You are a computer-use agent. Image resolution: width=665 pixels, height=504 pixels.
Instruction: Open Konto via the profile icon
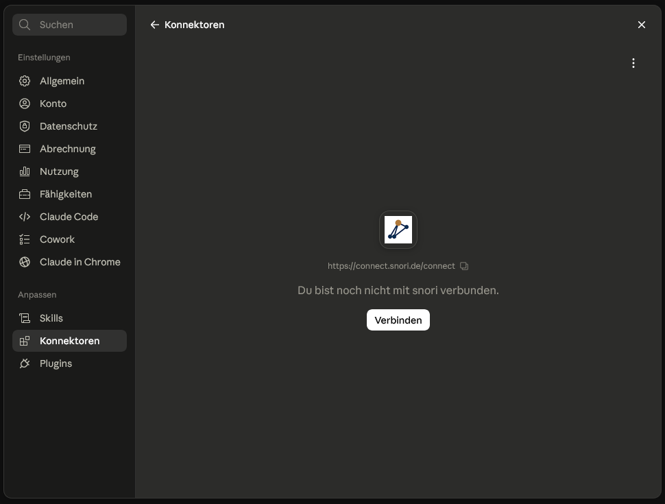[25, 104]
